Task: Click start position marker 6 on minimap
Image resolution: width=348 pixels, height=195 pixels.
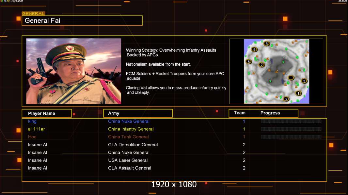Action: click(248, 62)
